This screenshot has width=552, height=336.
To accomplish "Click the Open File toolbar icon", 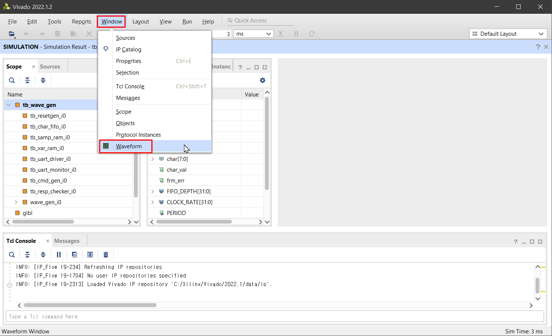I will [12, 34].
